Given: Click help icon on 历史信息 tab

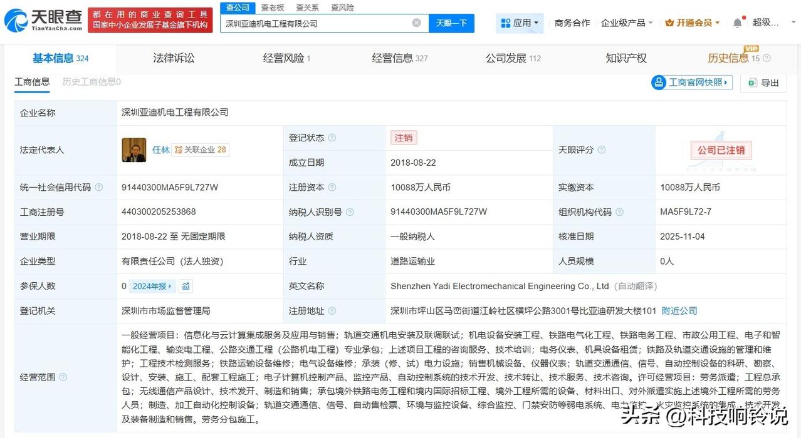Looking at the screenshot, I should click(767, 58).
